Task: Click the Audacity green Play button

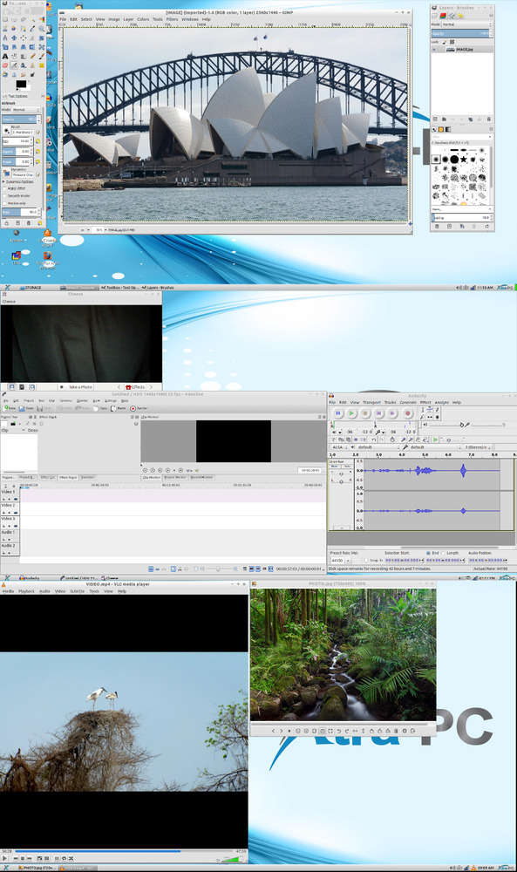Action: coord(351,413)
